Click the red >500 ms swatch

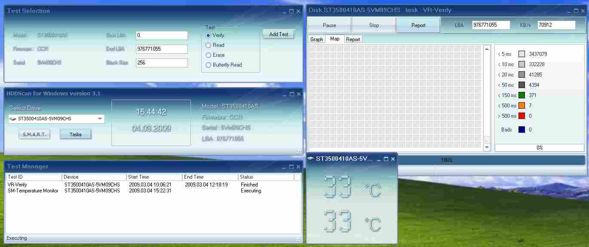[522, 116]
